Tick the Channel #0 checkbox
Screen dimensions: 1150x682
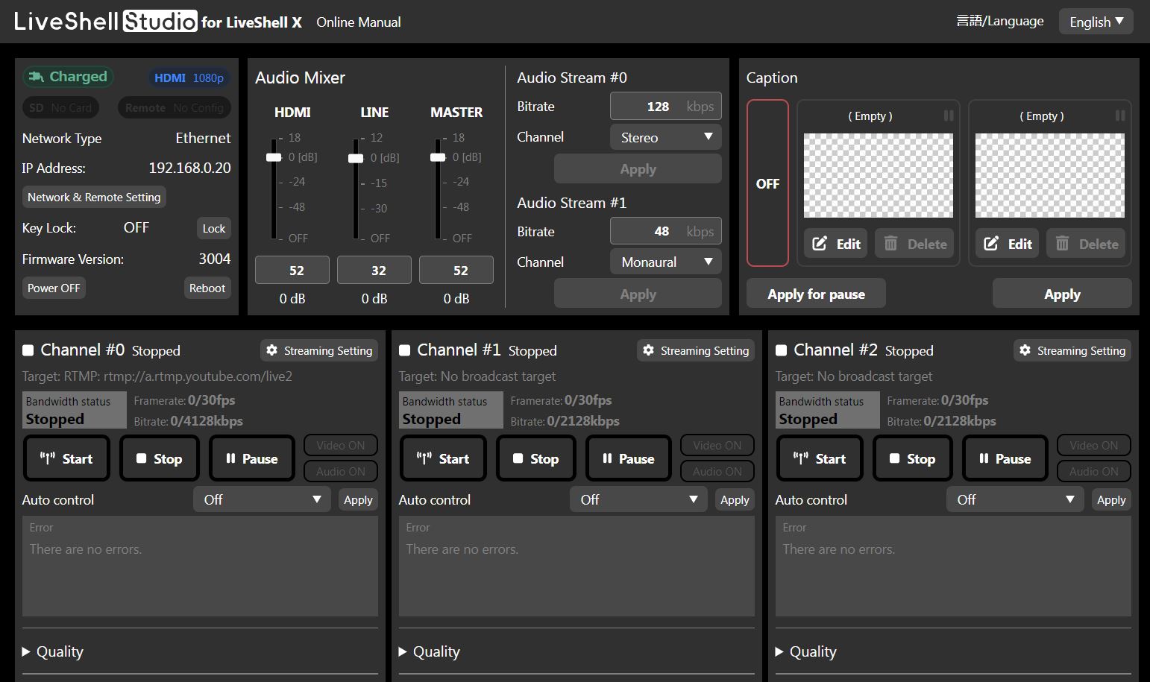tap(28, 350)
